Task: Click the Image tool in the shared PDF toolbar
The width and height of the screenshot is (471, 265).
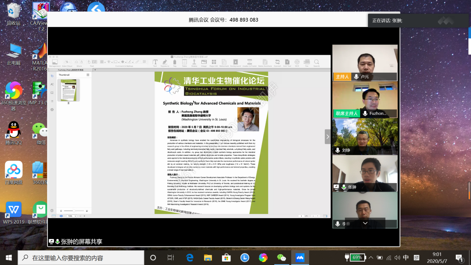Action: click(204, 63)
